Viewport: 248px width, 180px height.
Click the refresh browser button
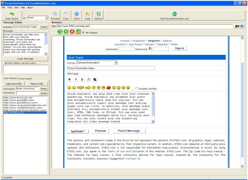(78, 31)
